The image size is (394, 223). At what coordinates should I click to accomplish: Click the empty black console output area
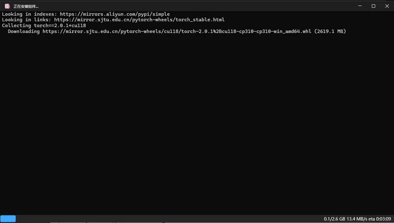pos(197,123)
